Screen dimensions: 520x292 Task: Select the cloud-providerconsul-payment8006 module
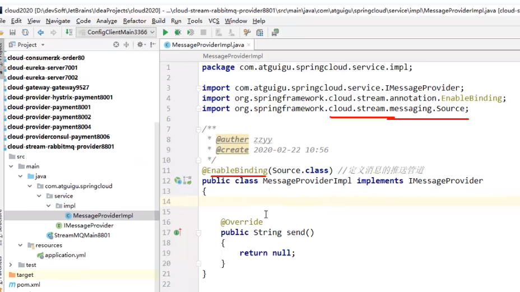tap(58, 137)
